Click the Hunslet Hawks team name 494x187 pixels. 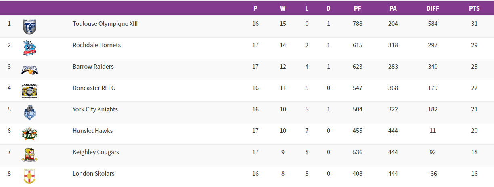click(92, 131)
